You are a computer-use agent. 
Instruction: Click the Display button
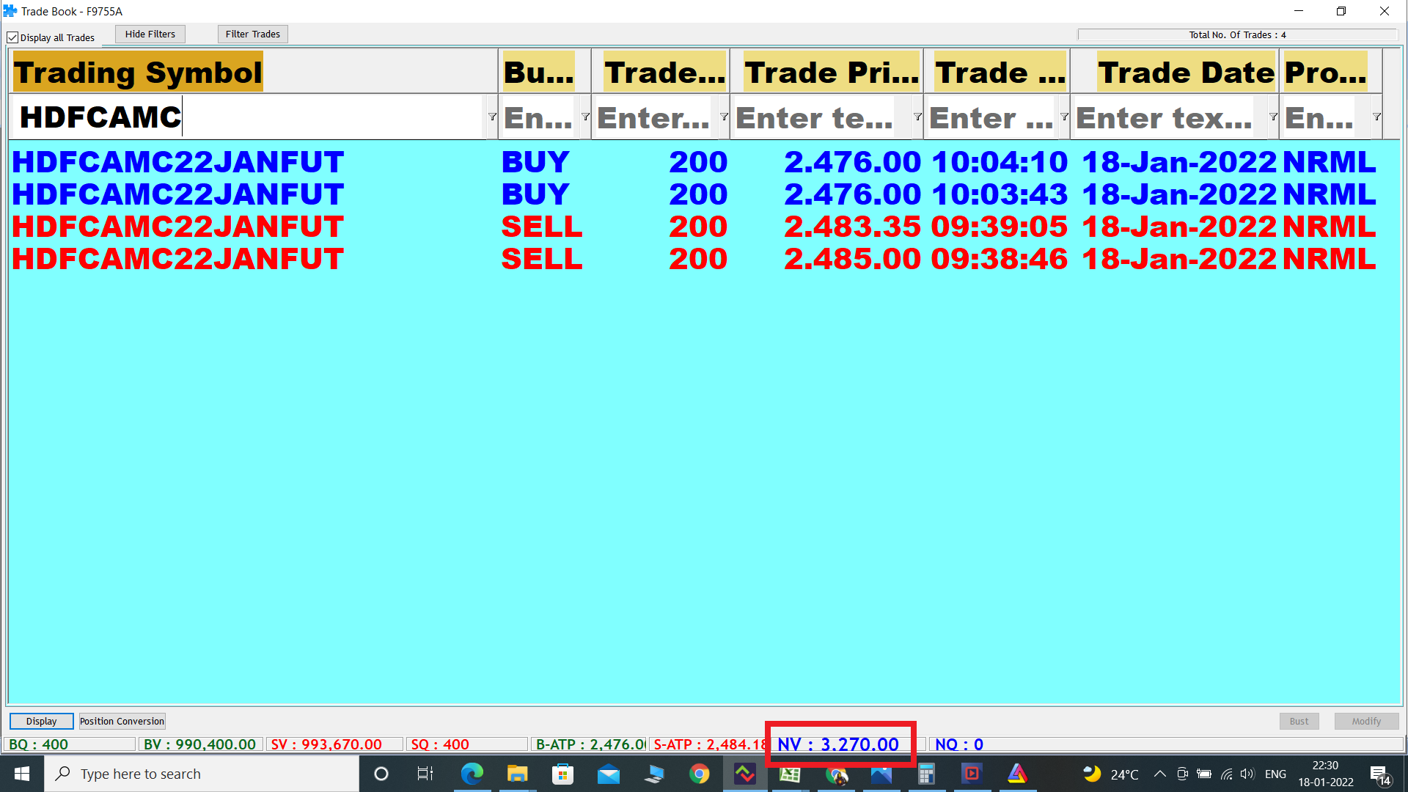click(42, 721)
